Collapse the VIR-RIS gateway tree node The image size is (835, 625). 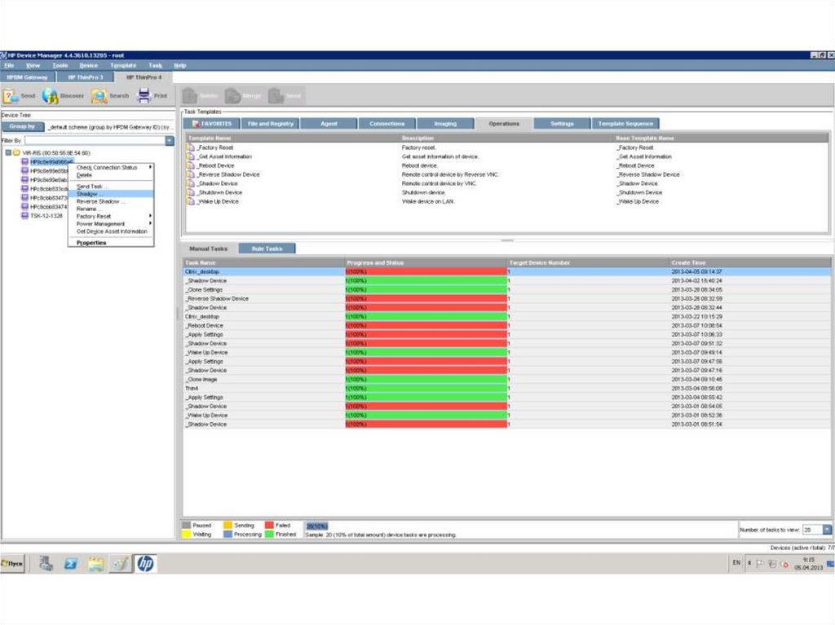8,153
